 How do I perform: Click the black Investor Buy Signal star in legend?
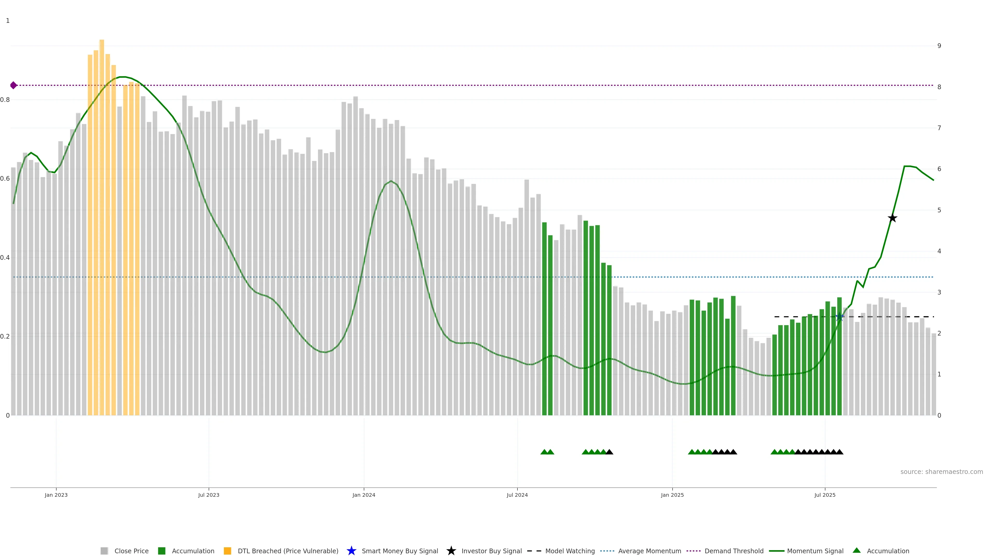click(x=451, y=551)
